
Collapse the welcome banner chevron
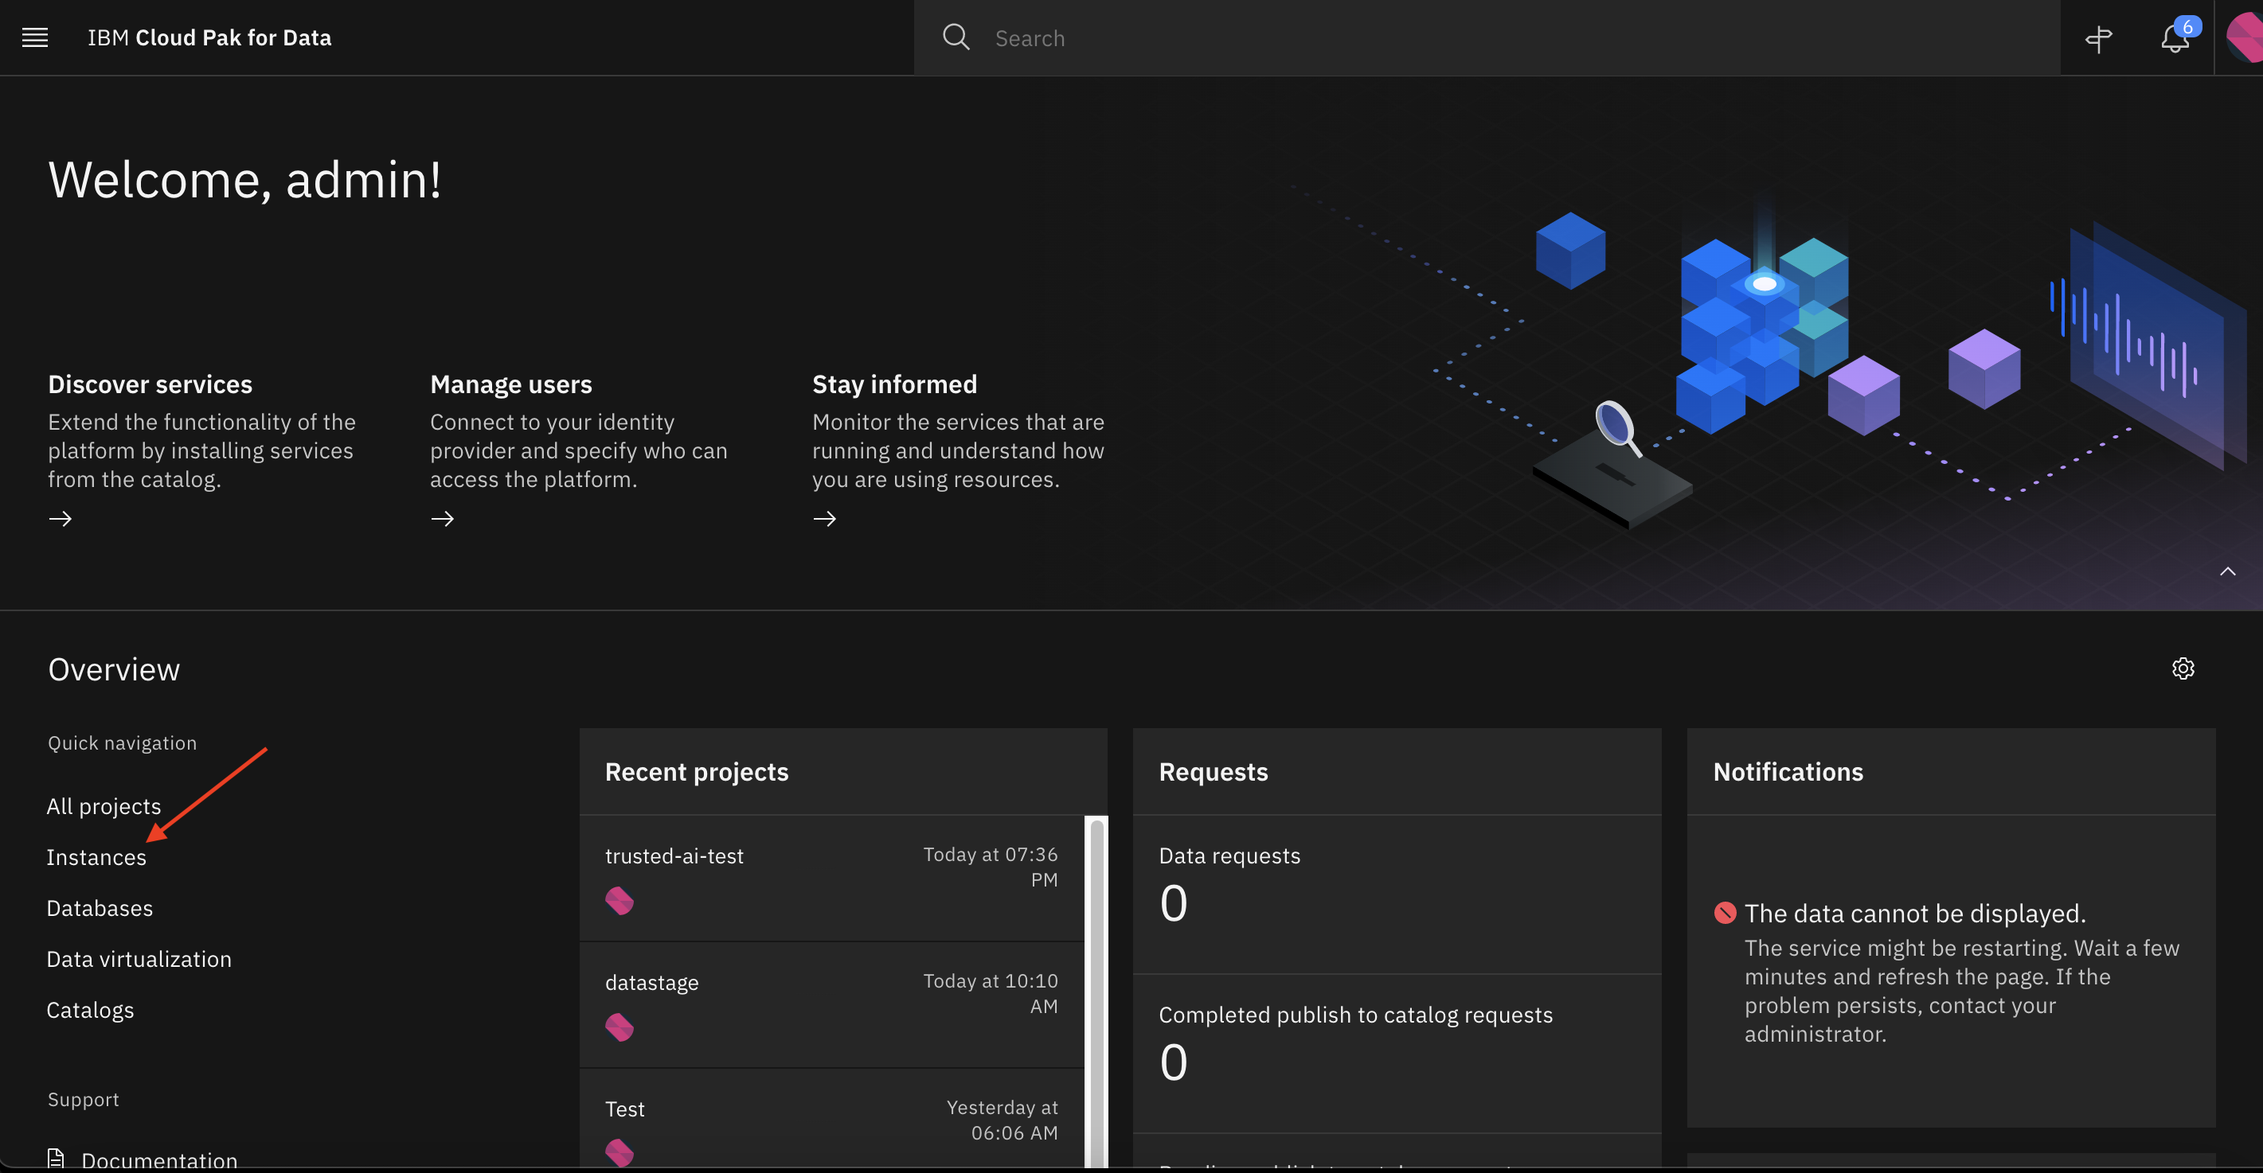[x=2228, y=571]
